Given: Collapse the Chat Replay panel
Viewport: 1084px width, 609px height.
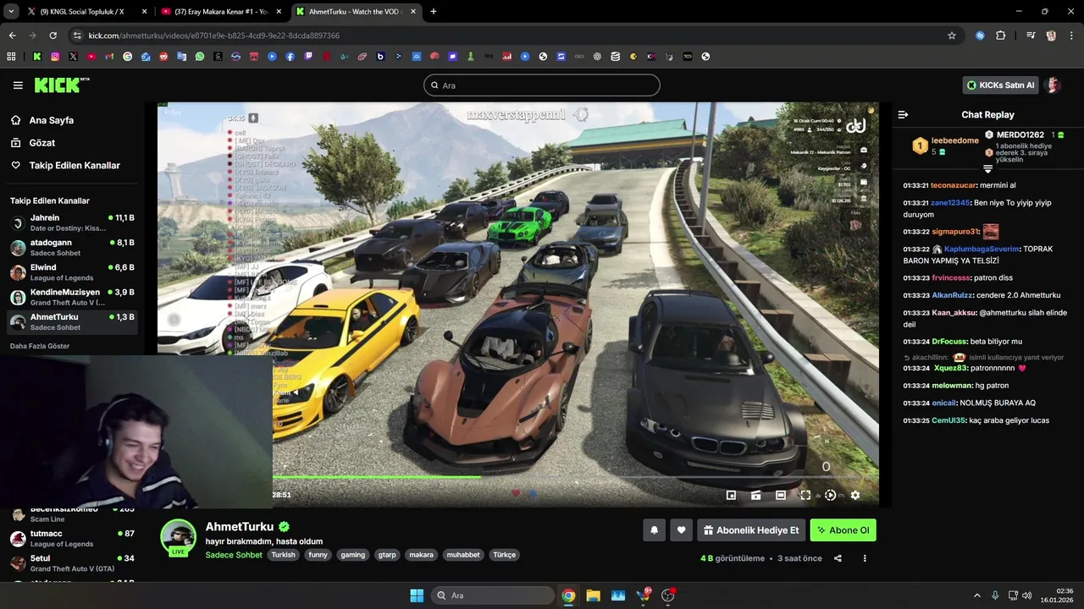Looking at the screenshot, I should click(903, 115).
